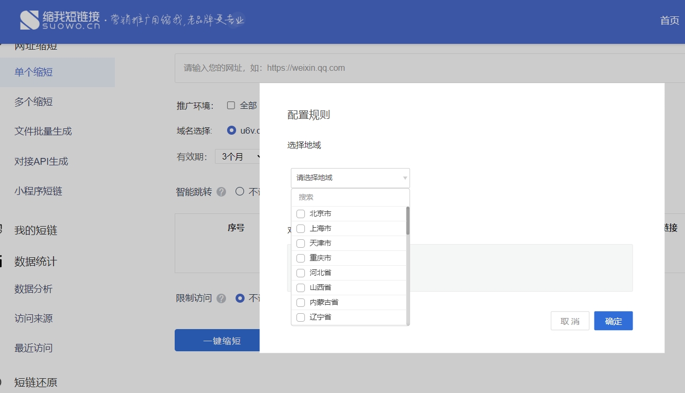The height and width of the screenshot is (393, 685).
Task: Click the 搜索 field in region list
Action: coord(349,197)
